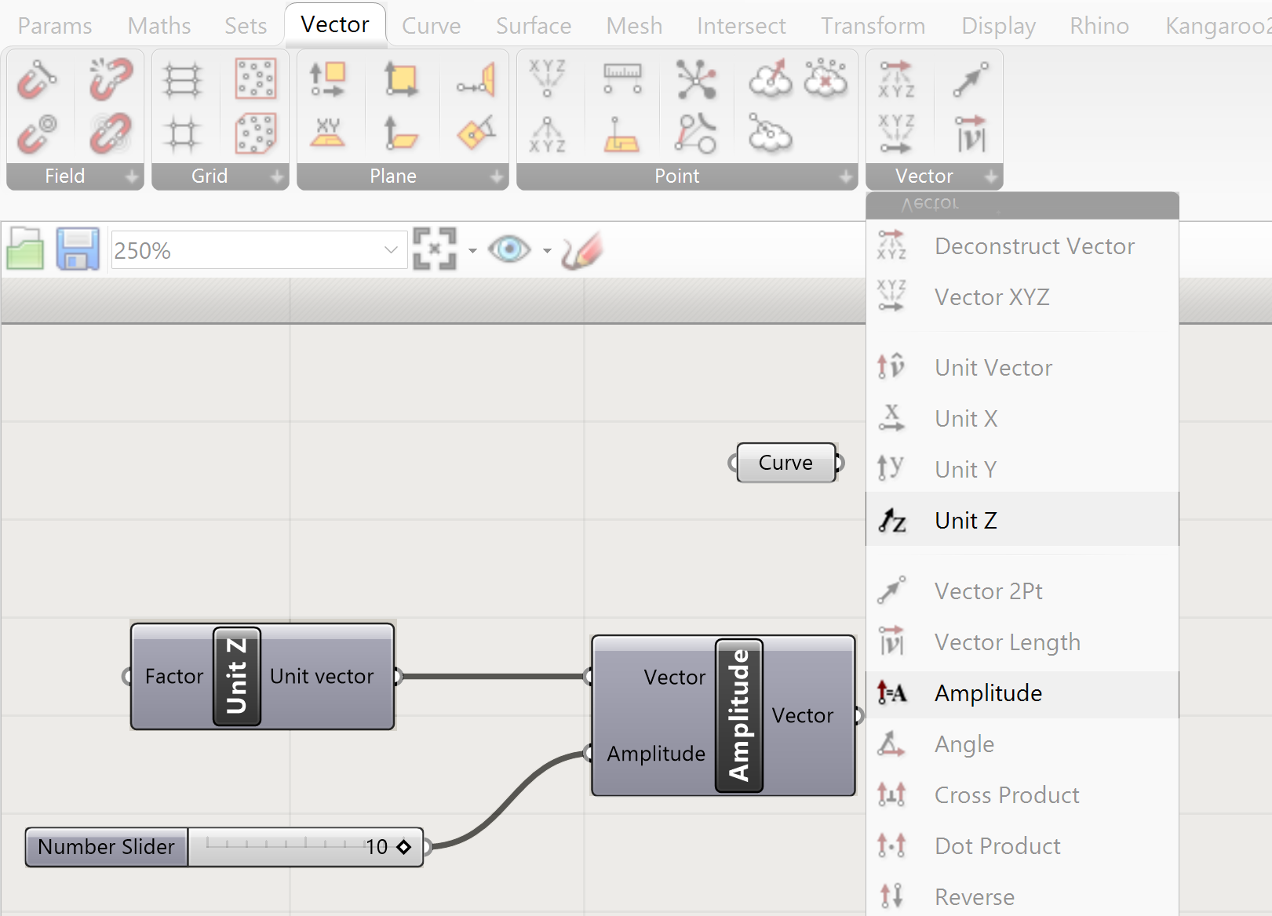Select Cross Product from the Vector menu
Screen dimensions: 1272x916
click(x=1006, y=794)
